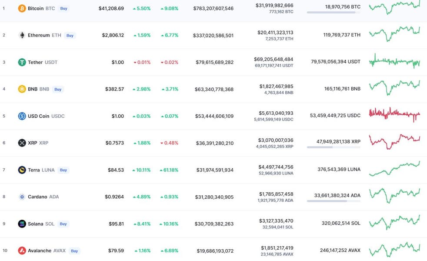This screenshot has height=261, width=427.
Task: Click XRP's circulating supply progress bar
Action: pos(334,147)
